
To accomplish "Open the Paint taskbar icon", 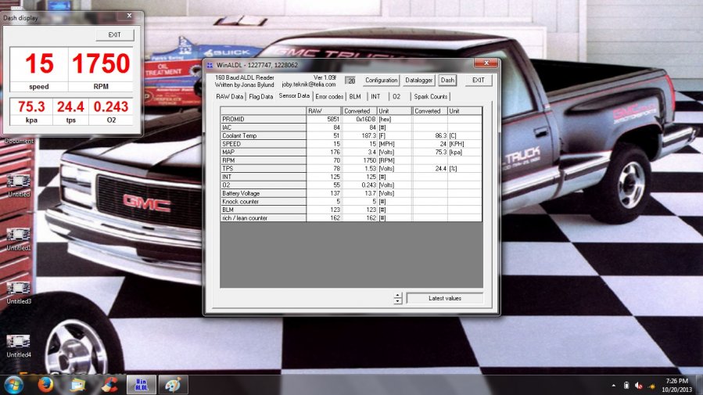I will (x=173, y=385).
